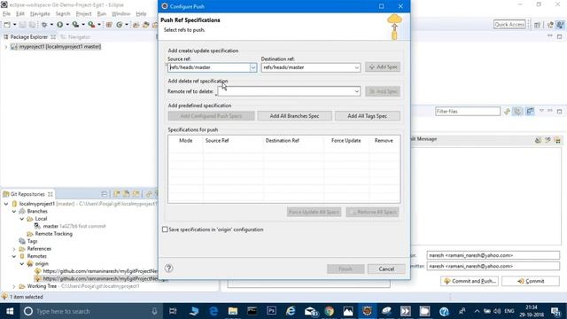Open the Navigate menu

(40, 14)
